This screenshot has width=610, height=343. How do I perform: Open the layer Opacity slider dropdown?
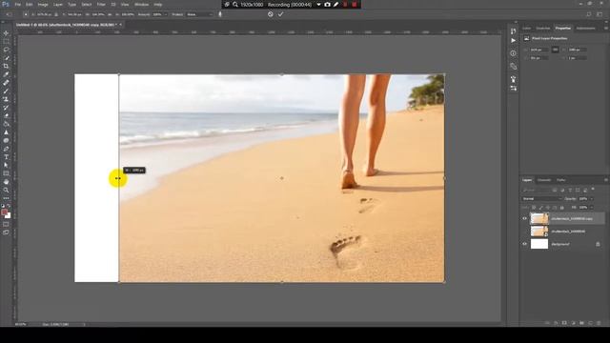click(x=591, y=199)
